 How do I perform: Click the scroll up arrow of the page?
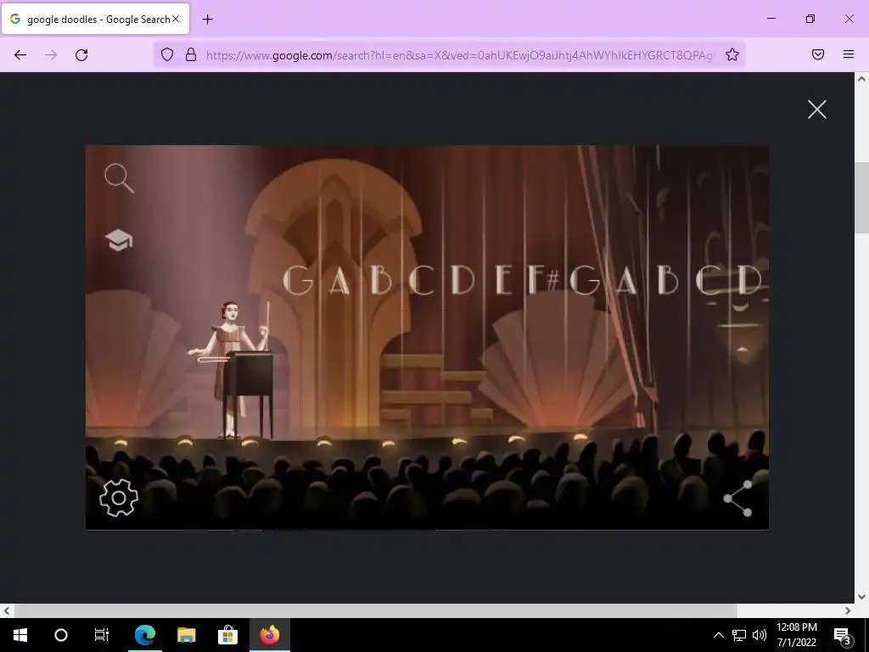[862, 79]
